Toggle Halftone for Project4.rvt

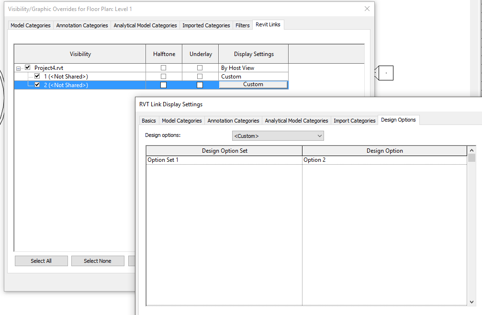point(164,67)
